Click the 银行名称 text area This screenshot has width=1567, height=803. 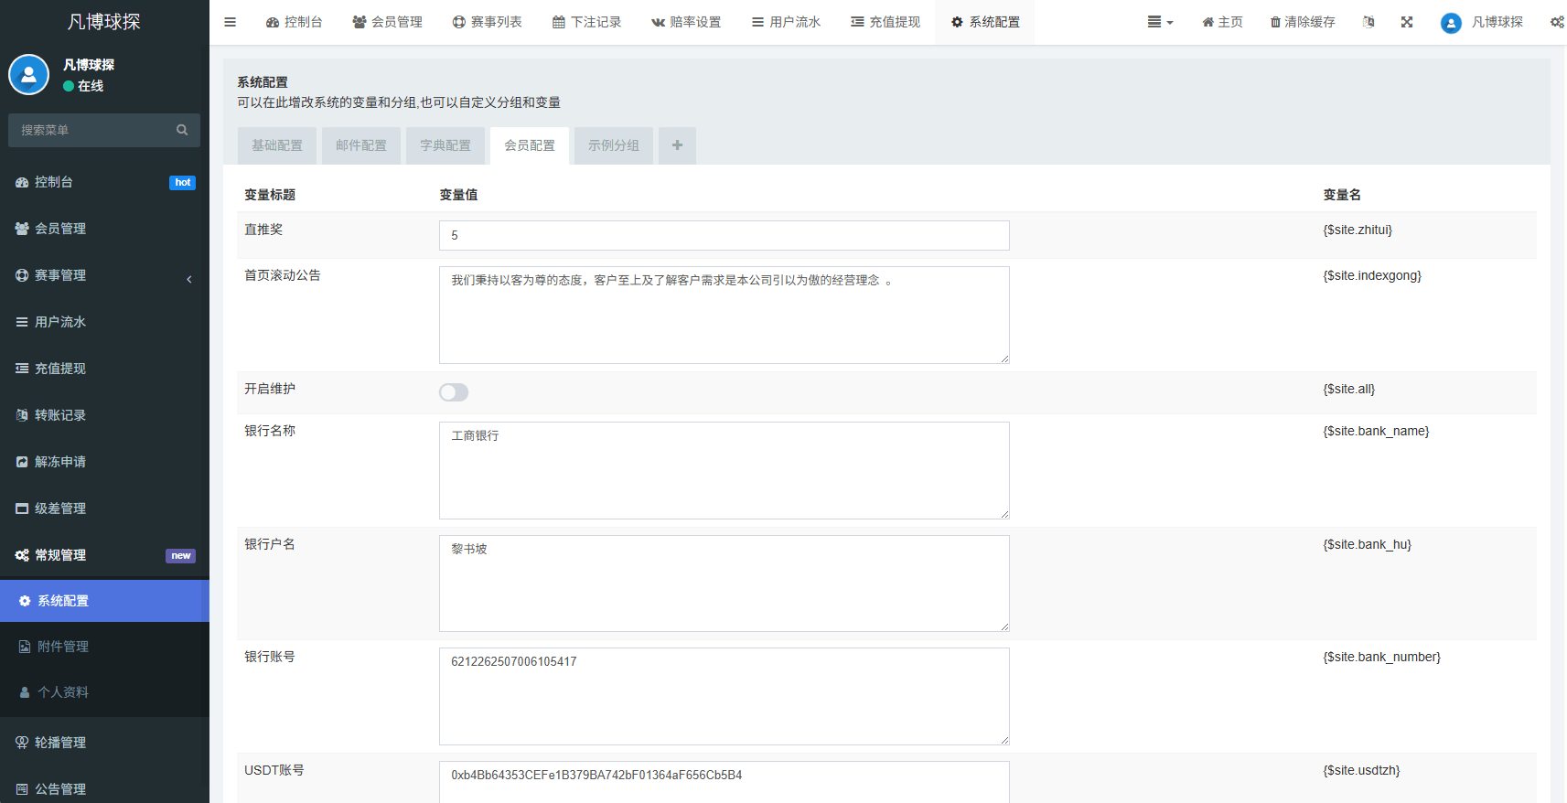(724, 470)
